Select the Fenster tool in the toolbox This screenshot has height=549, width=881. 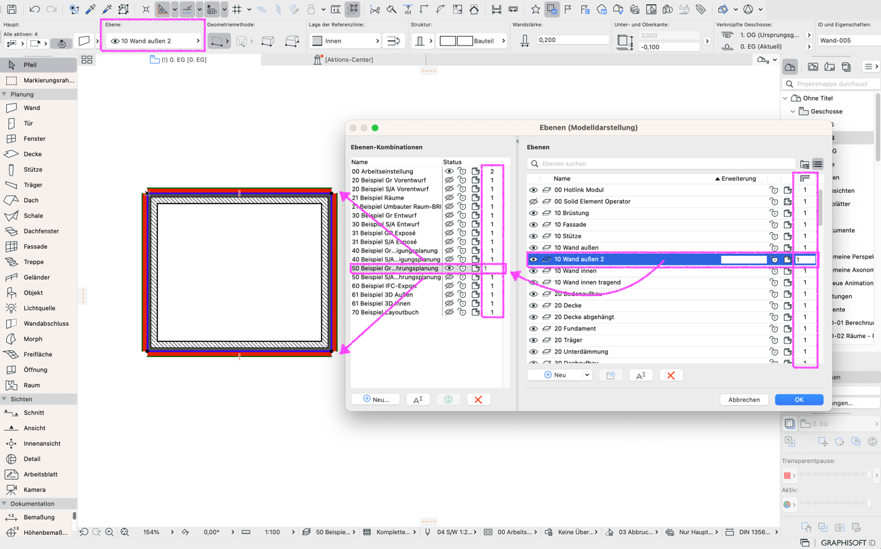[x=38, y=138]
